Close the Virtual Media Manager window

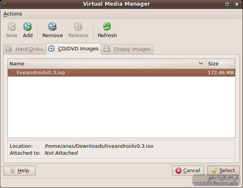coord(237,4)
